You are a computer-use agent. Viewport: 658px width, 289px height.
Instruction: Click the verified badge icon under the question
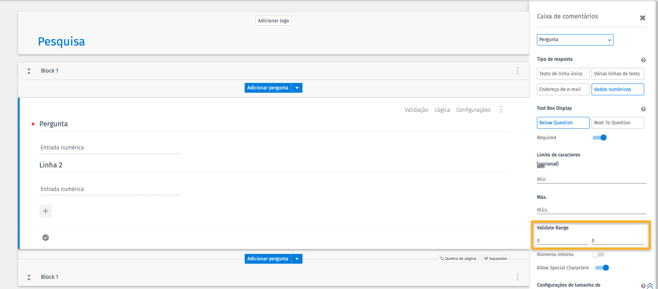point(46,238)
